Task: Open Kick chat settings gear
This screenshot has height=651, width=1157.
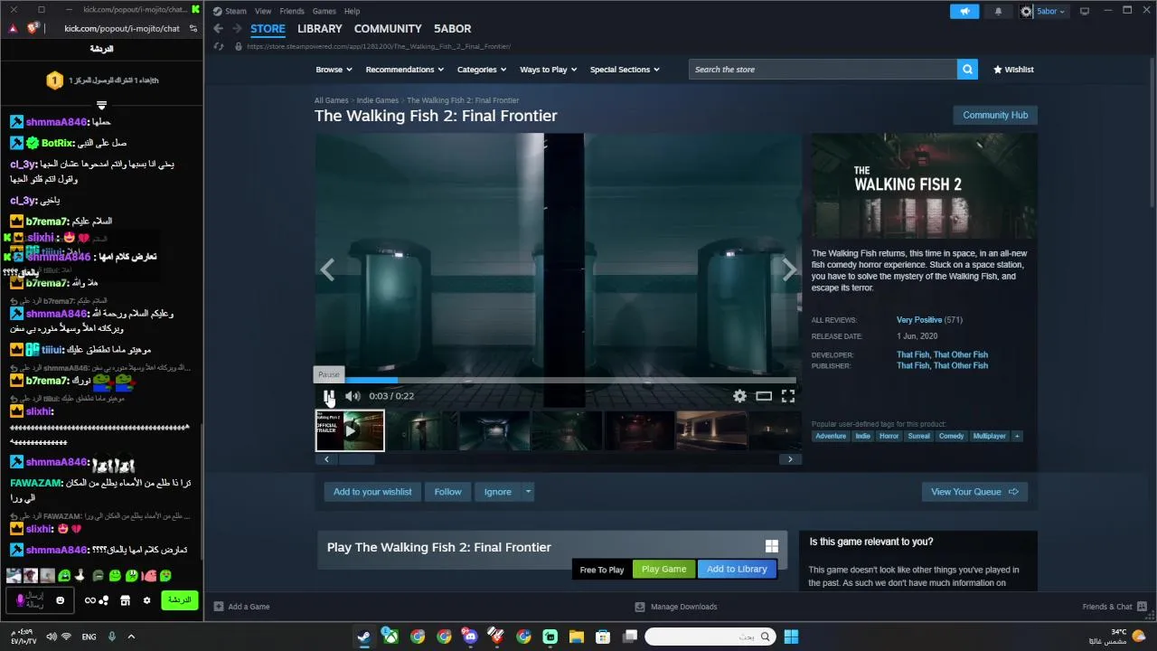Action: click(x=146, y=600)
